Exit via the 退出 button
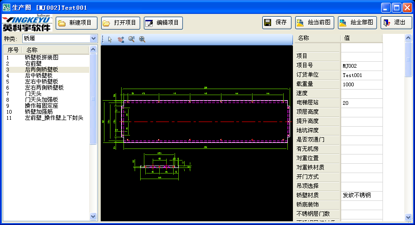This screenshot has height=225, width=415. 396,23
